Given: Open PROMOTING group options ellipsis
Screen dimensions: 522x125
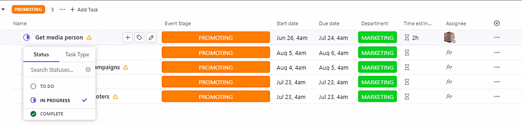Looking at the screenshot, I should [62, 9].
